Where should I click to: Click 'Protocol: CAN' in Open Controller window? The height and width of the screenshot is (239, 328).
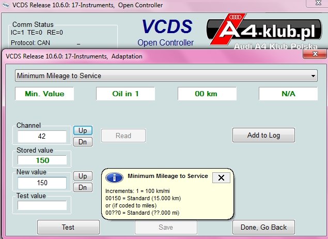pyautogui.click(x=30, y=43)
